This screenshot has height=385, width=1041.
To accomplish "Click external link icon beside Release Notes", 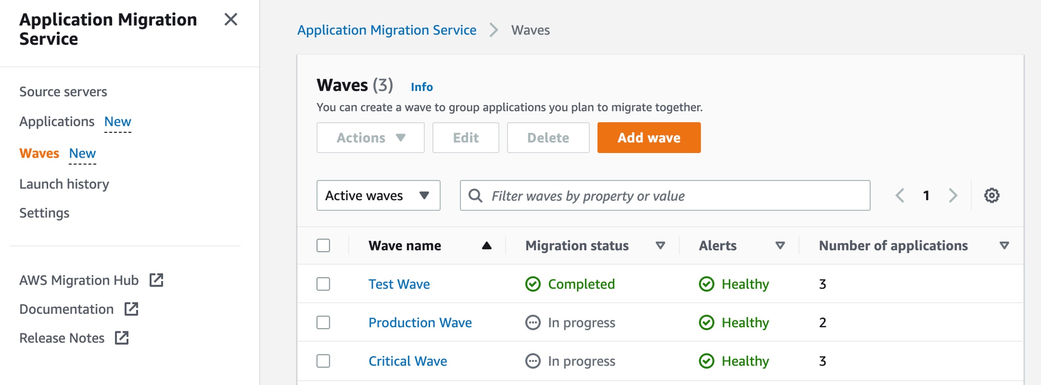I will 121,338.
